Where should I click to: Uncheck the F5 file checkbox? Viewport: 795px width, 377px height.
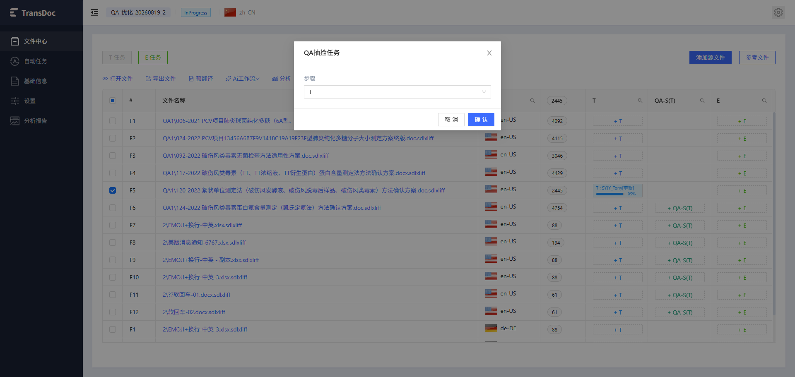(113, 190)
